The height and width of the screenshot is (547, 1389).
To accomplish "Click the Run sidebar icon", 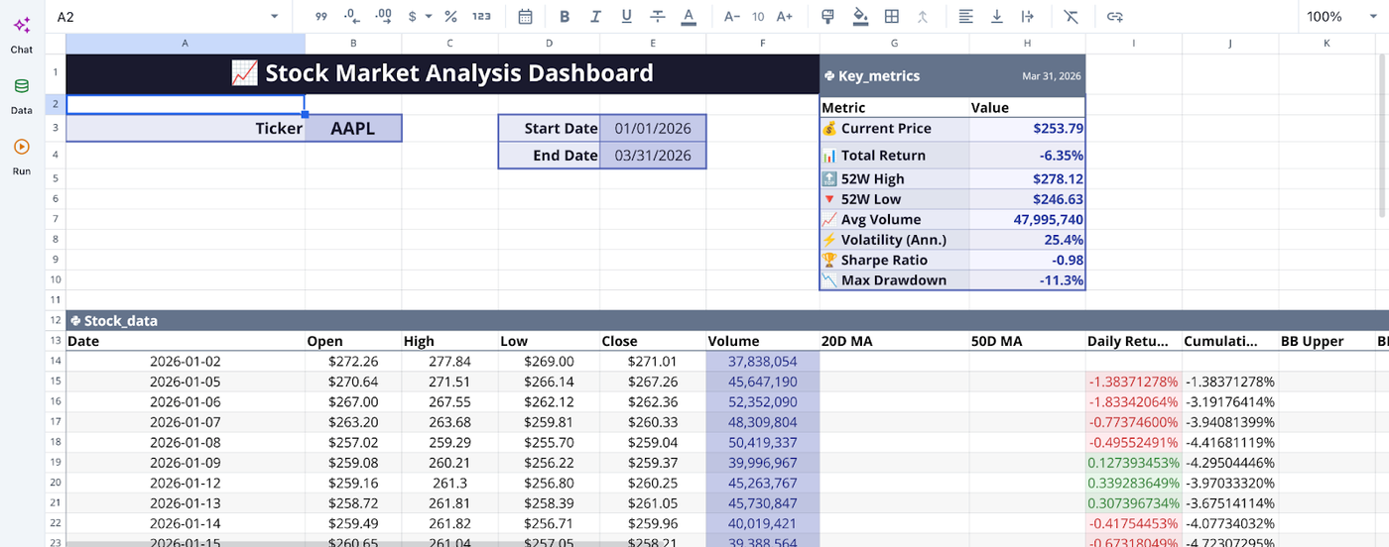I will coord(22,156).
